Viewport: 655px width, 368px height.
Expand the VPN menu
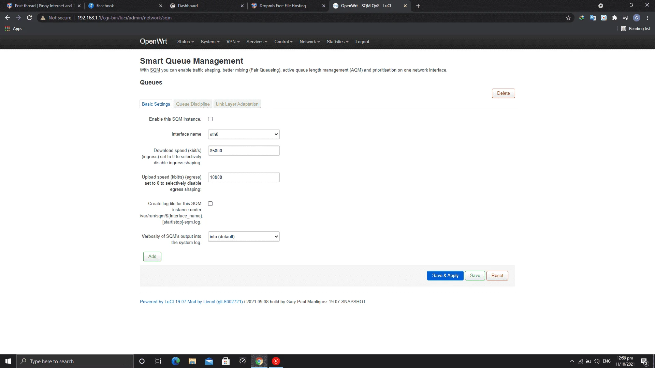(233, 42)
